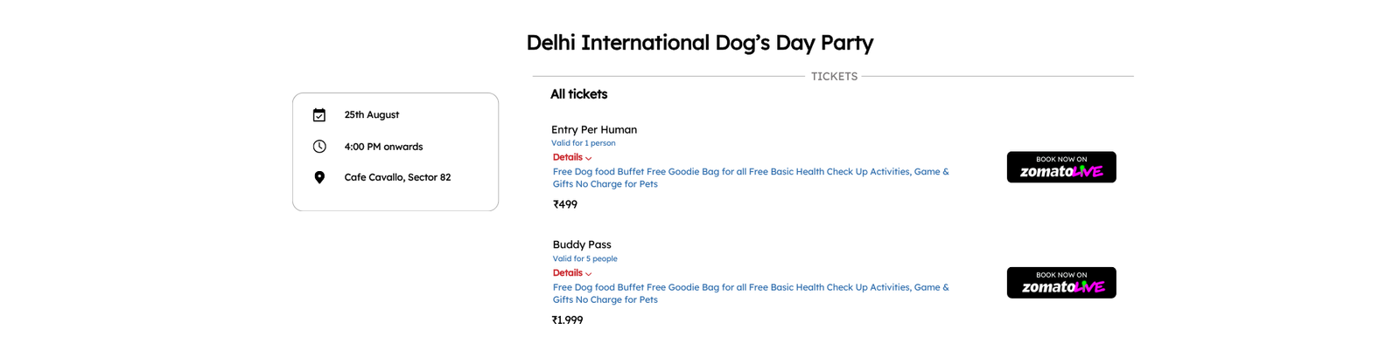Book Entry Per Human on Zomato Live
Viewport: 1400px width, 364px height.
point(1061,167)
